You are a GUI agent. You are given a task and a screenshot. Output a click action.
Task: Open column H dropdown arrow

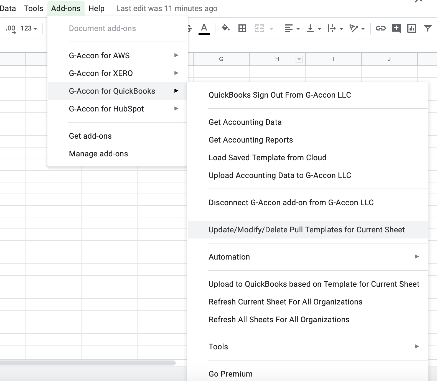[x=299, y=59]
